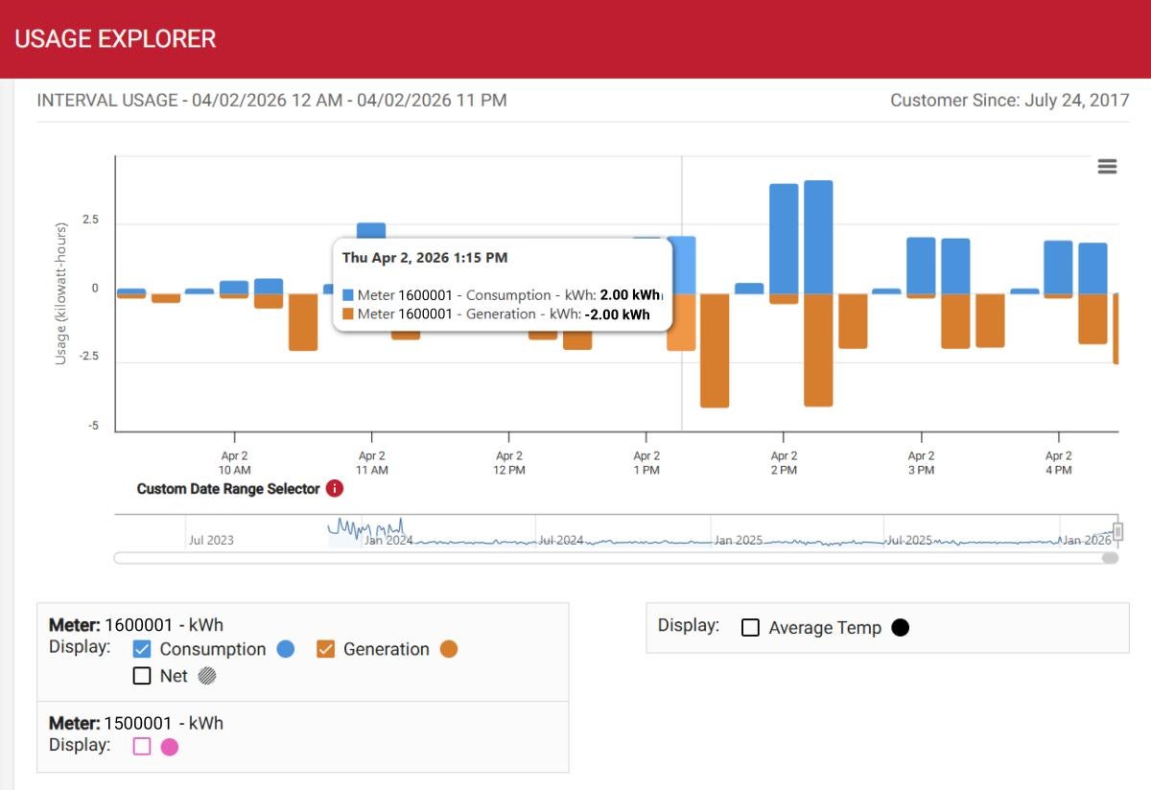
Task: Open the chart hamburger context menu
Action: (1107, 167)
